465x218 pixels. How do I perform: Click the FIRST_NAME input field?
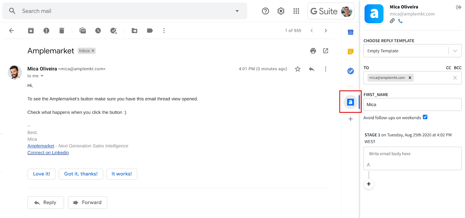pyautogui.click(x=412, y=104)
